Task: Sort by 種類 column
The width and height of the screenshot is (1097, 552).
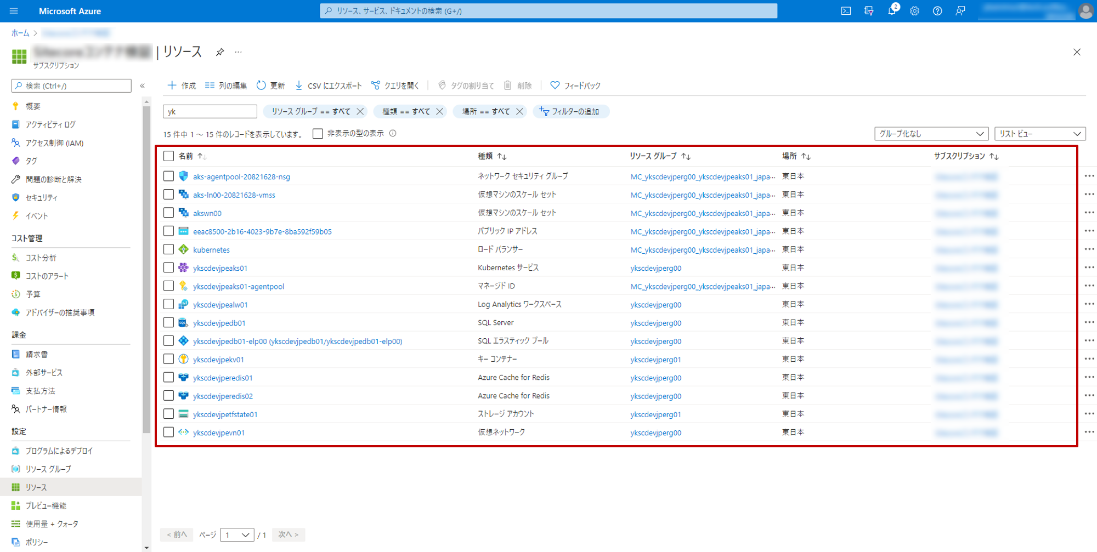Action: click(x=492, y=156)
